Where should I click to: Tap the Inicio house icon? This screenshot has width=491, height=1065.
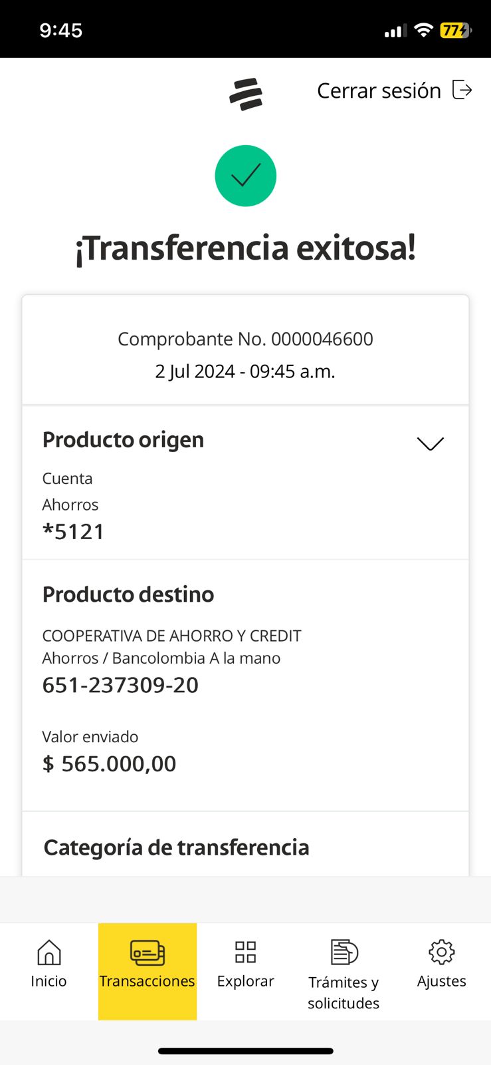pos(49,953)
